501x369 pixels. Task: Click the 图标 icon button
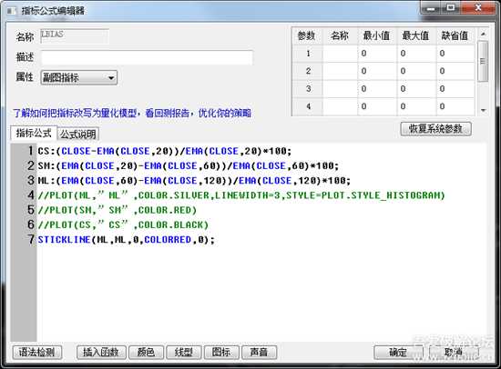[221, 353]
